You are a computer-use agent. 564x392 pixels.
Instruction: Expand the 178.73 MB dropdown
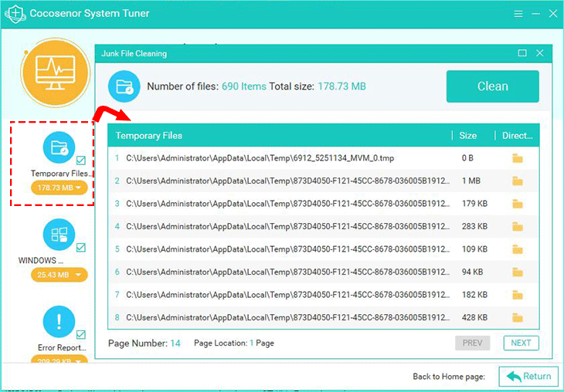tap(59, 188)
